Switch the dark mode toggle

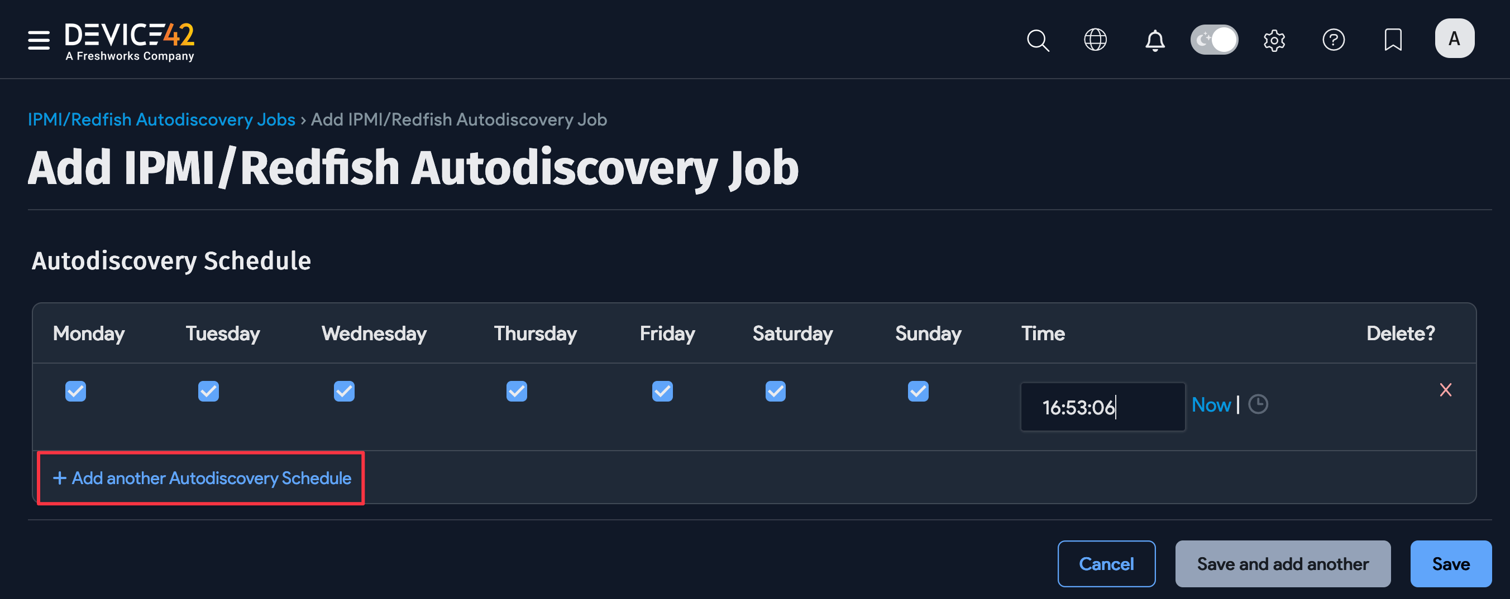[1214, 39]
